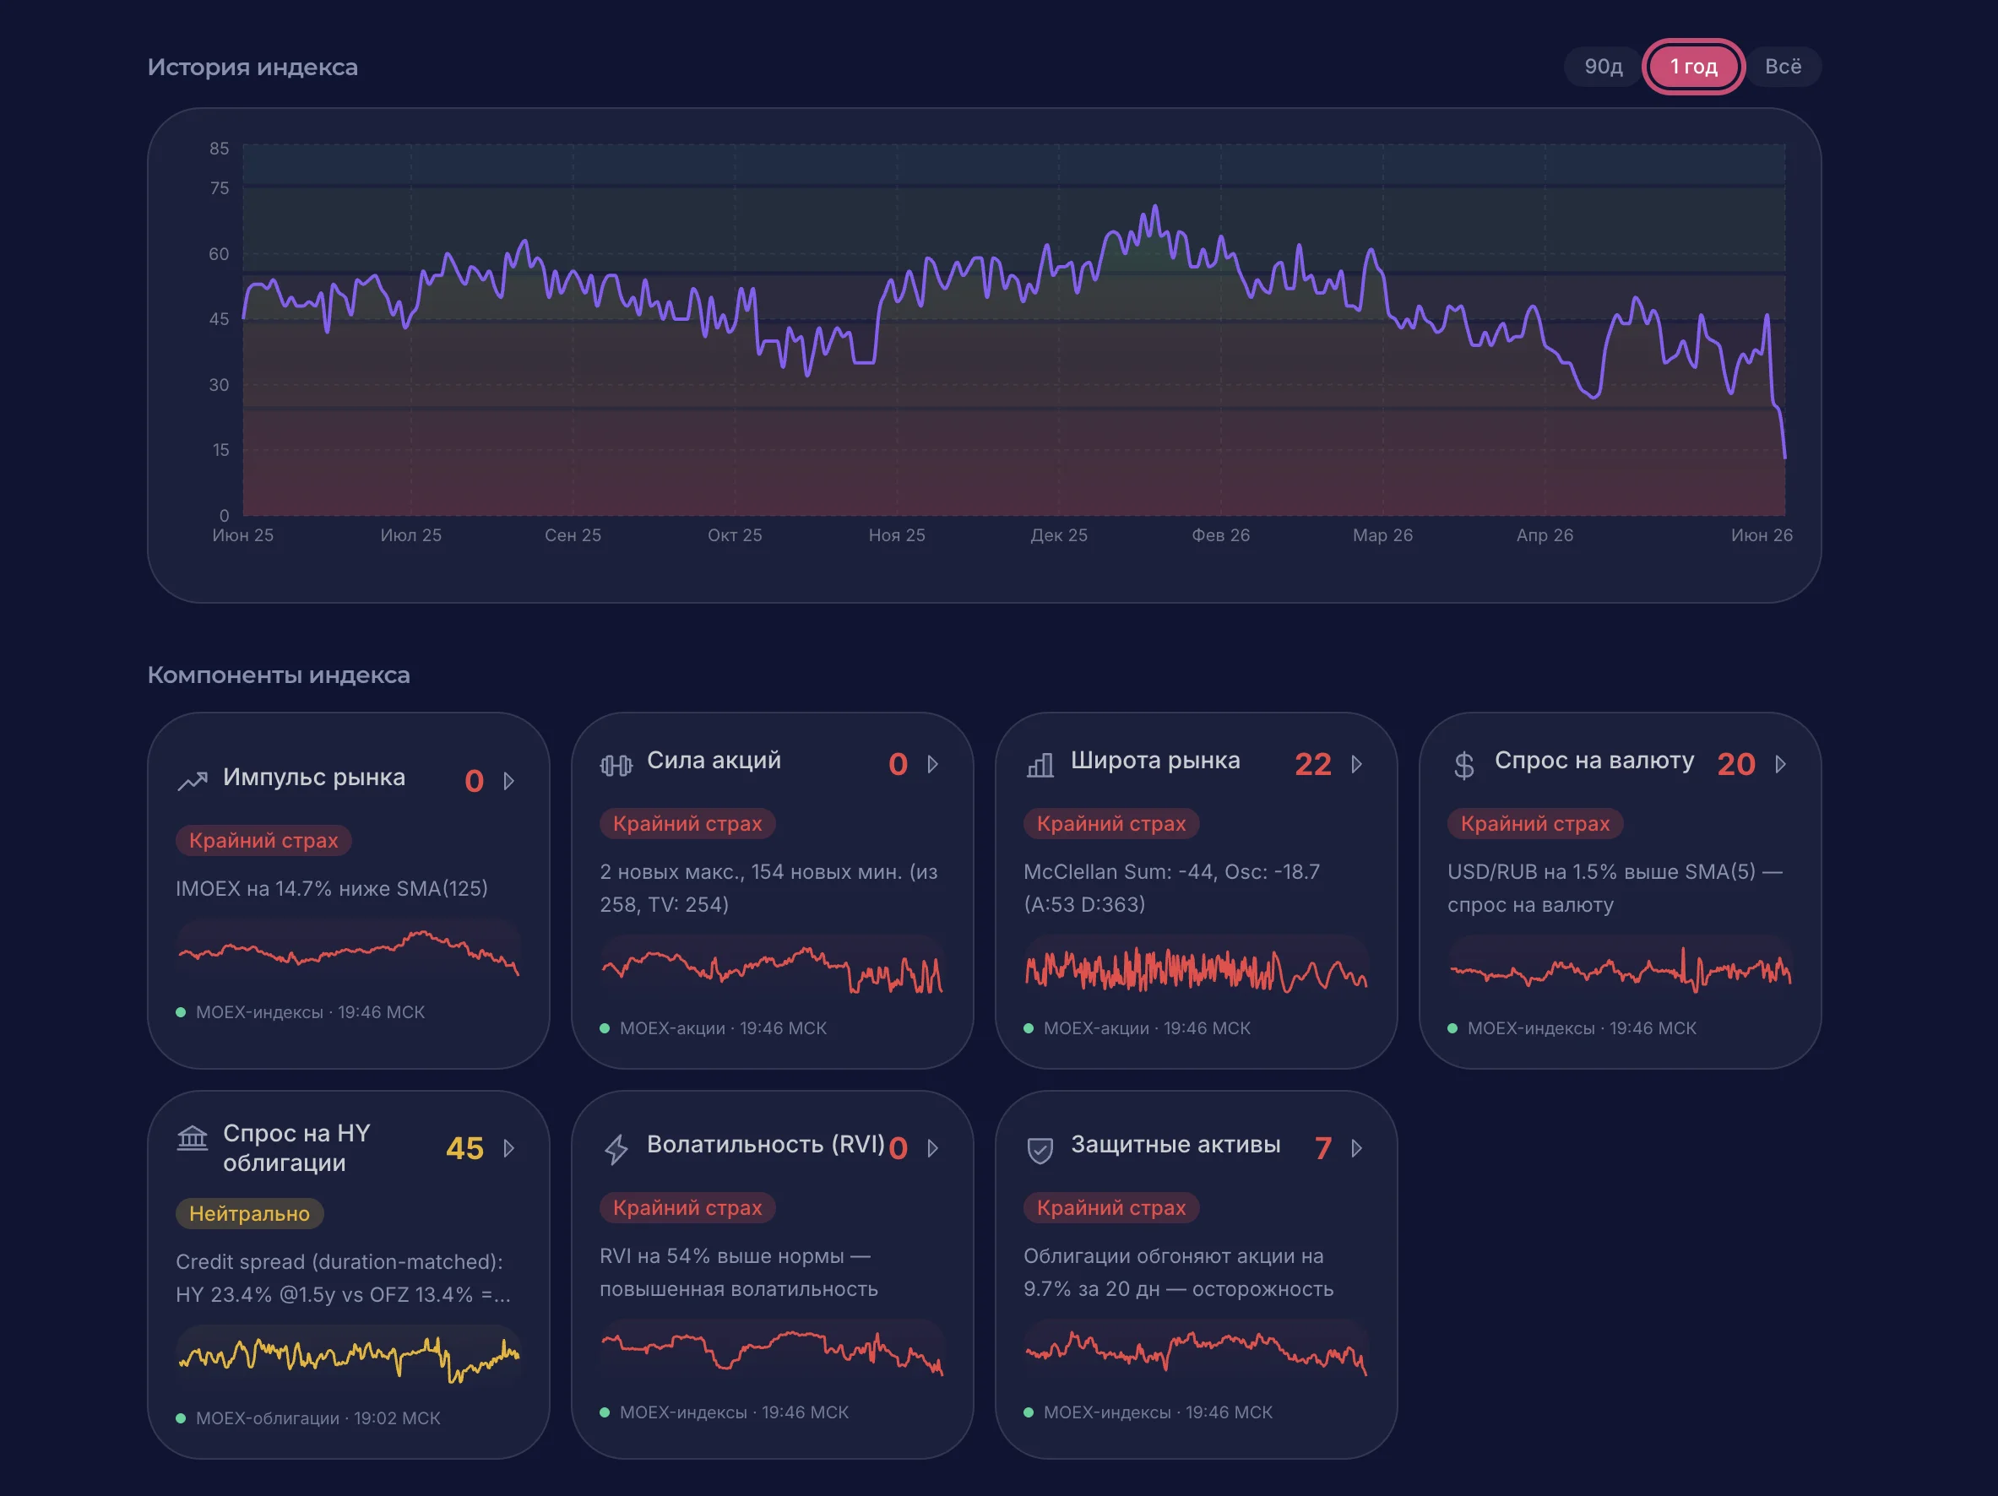
Task: Click the Волатильность (RVI) sparkline chart
Action: click(773, 1352)
